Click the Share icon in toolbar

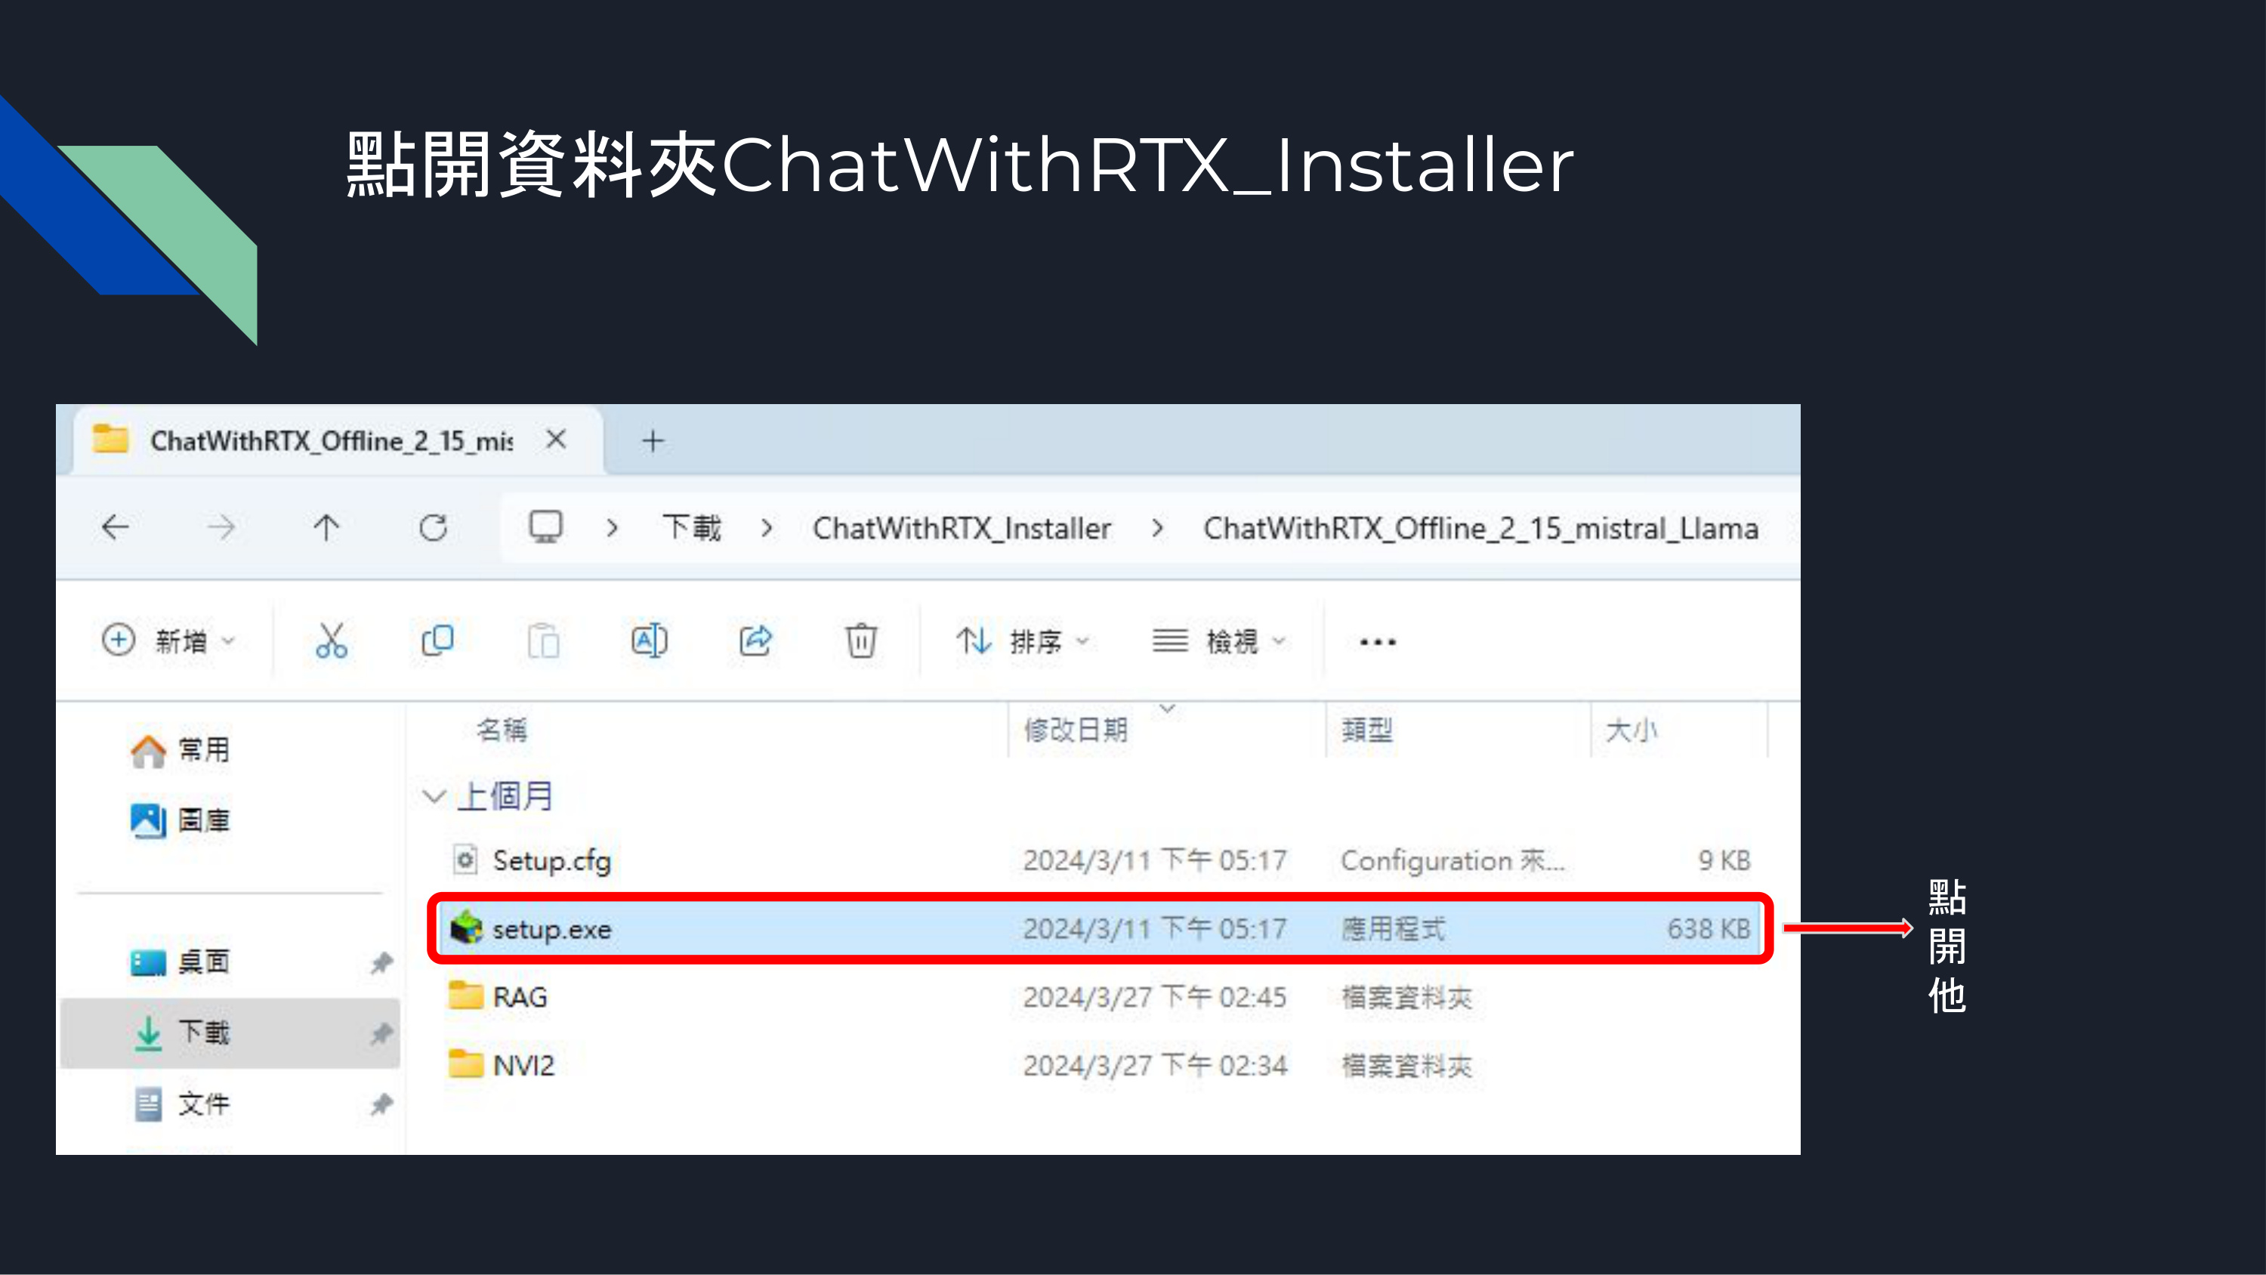coord(755,641)
